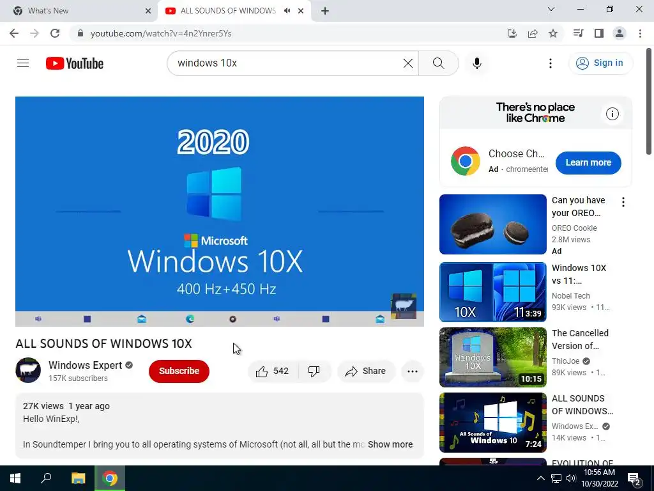Open Chrome profile avatar icon
Viewport: 654px width, 491px height.
620,33
